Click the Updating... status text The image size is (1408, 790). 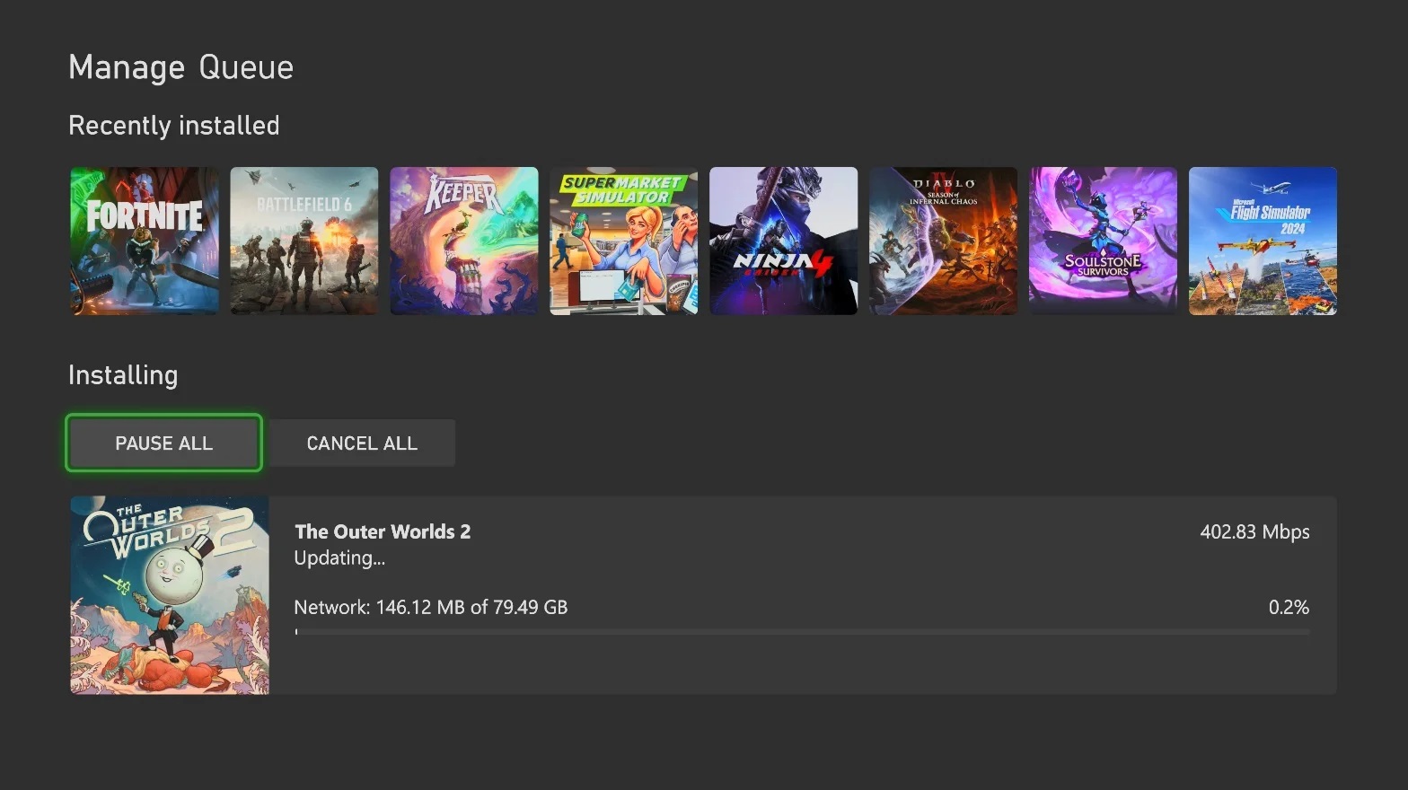(339, 558)
